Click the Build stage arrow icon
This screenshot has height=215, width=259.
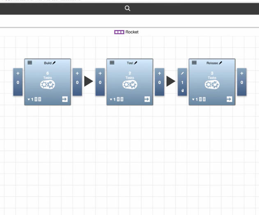pyautogui.click(x=65, y=99)
